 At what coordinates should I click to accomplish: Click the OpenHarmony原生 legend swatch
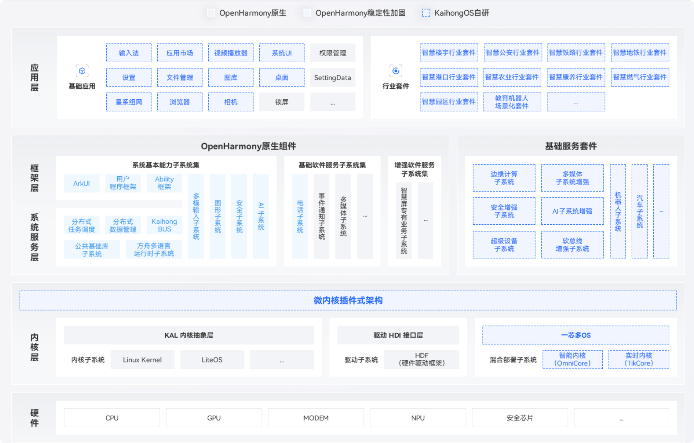[x=211, y=13]
